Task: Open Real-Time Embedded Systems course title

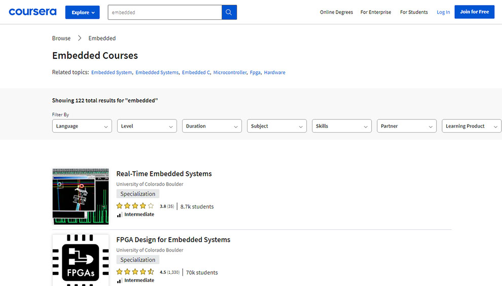Action: click(164, 174)
